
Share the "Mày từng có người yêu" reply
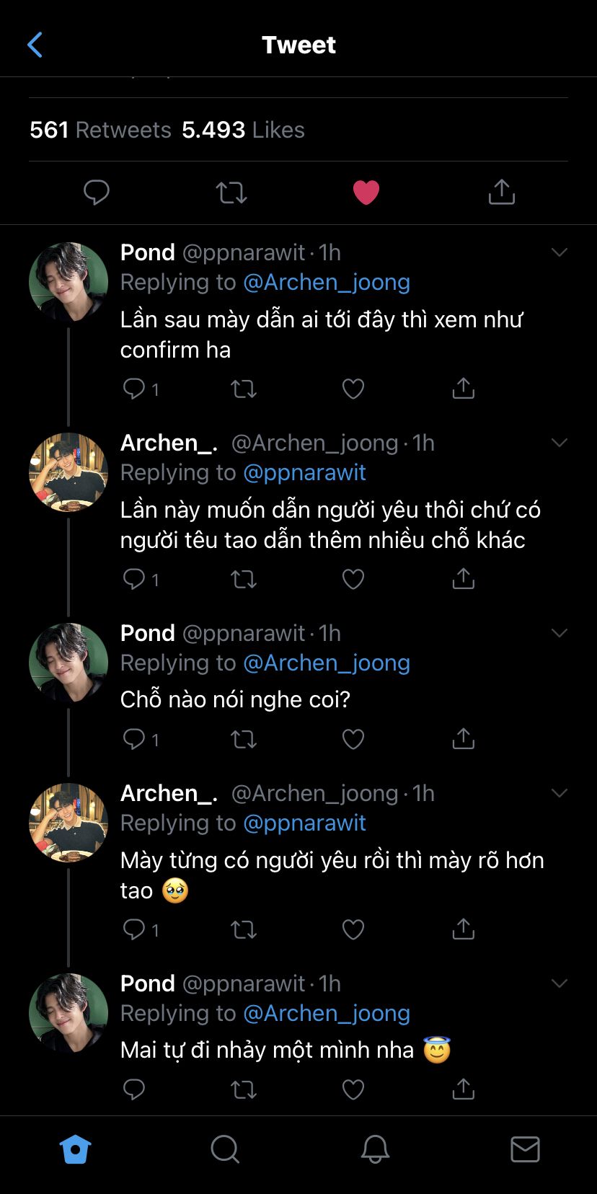pyautogui.click(x=463, y=929)
